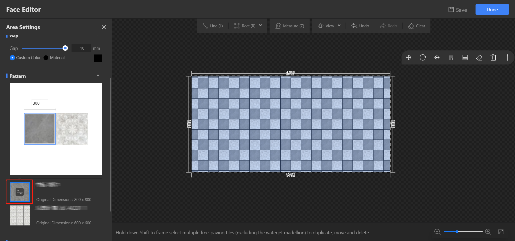Image resolution: width=515 pixels, height=241 pixels.
Task: Click the move tool icon
Action: coord(408,58)
